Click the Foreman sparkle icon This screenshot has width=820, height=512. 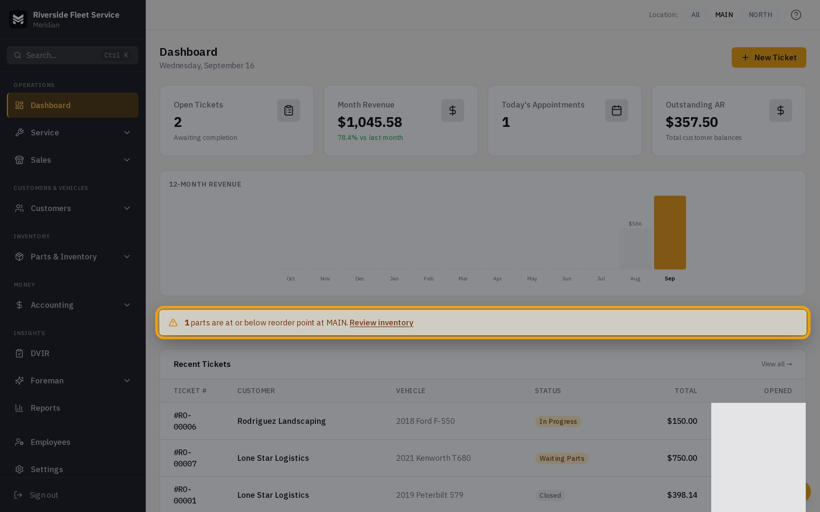tap(19, 381)
